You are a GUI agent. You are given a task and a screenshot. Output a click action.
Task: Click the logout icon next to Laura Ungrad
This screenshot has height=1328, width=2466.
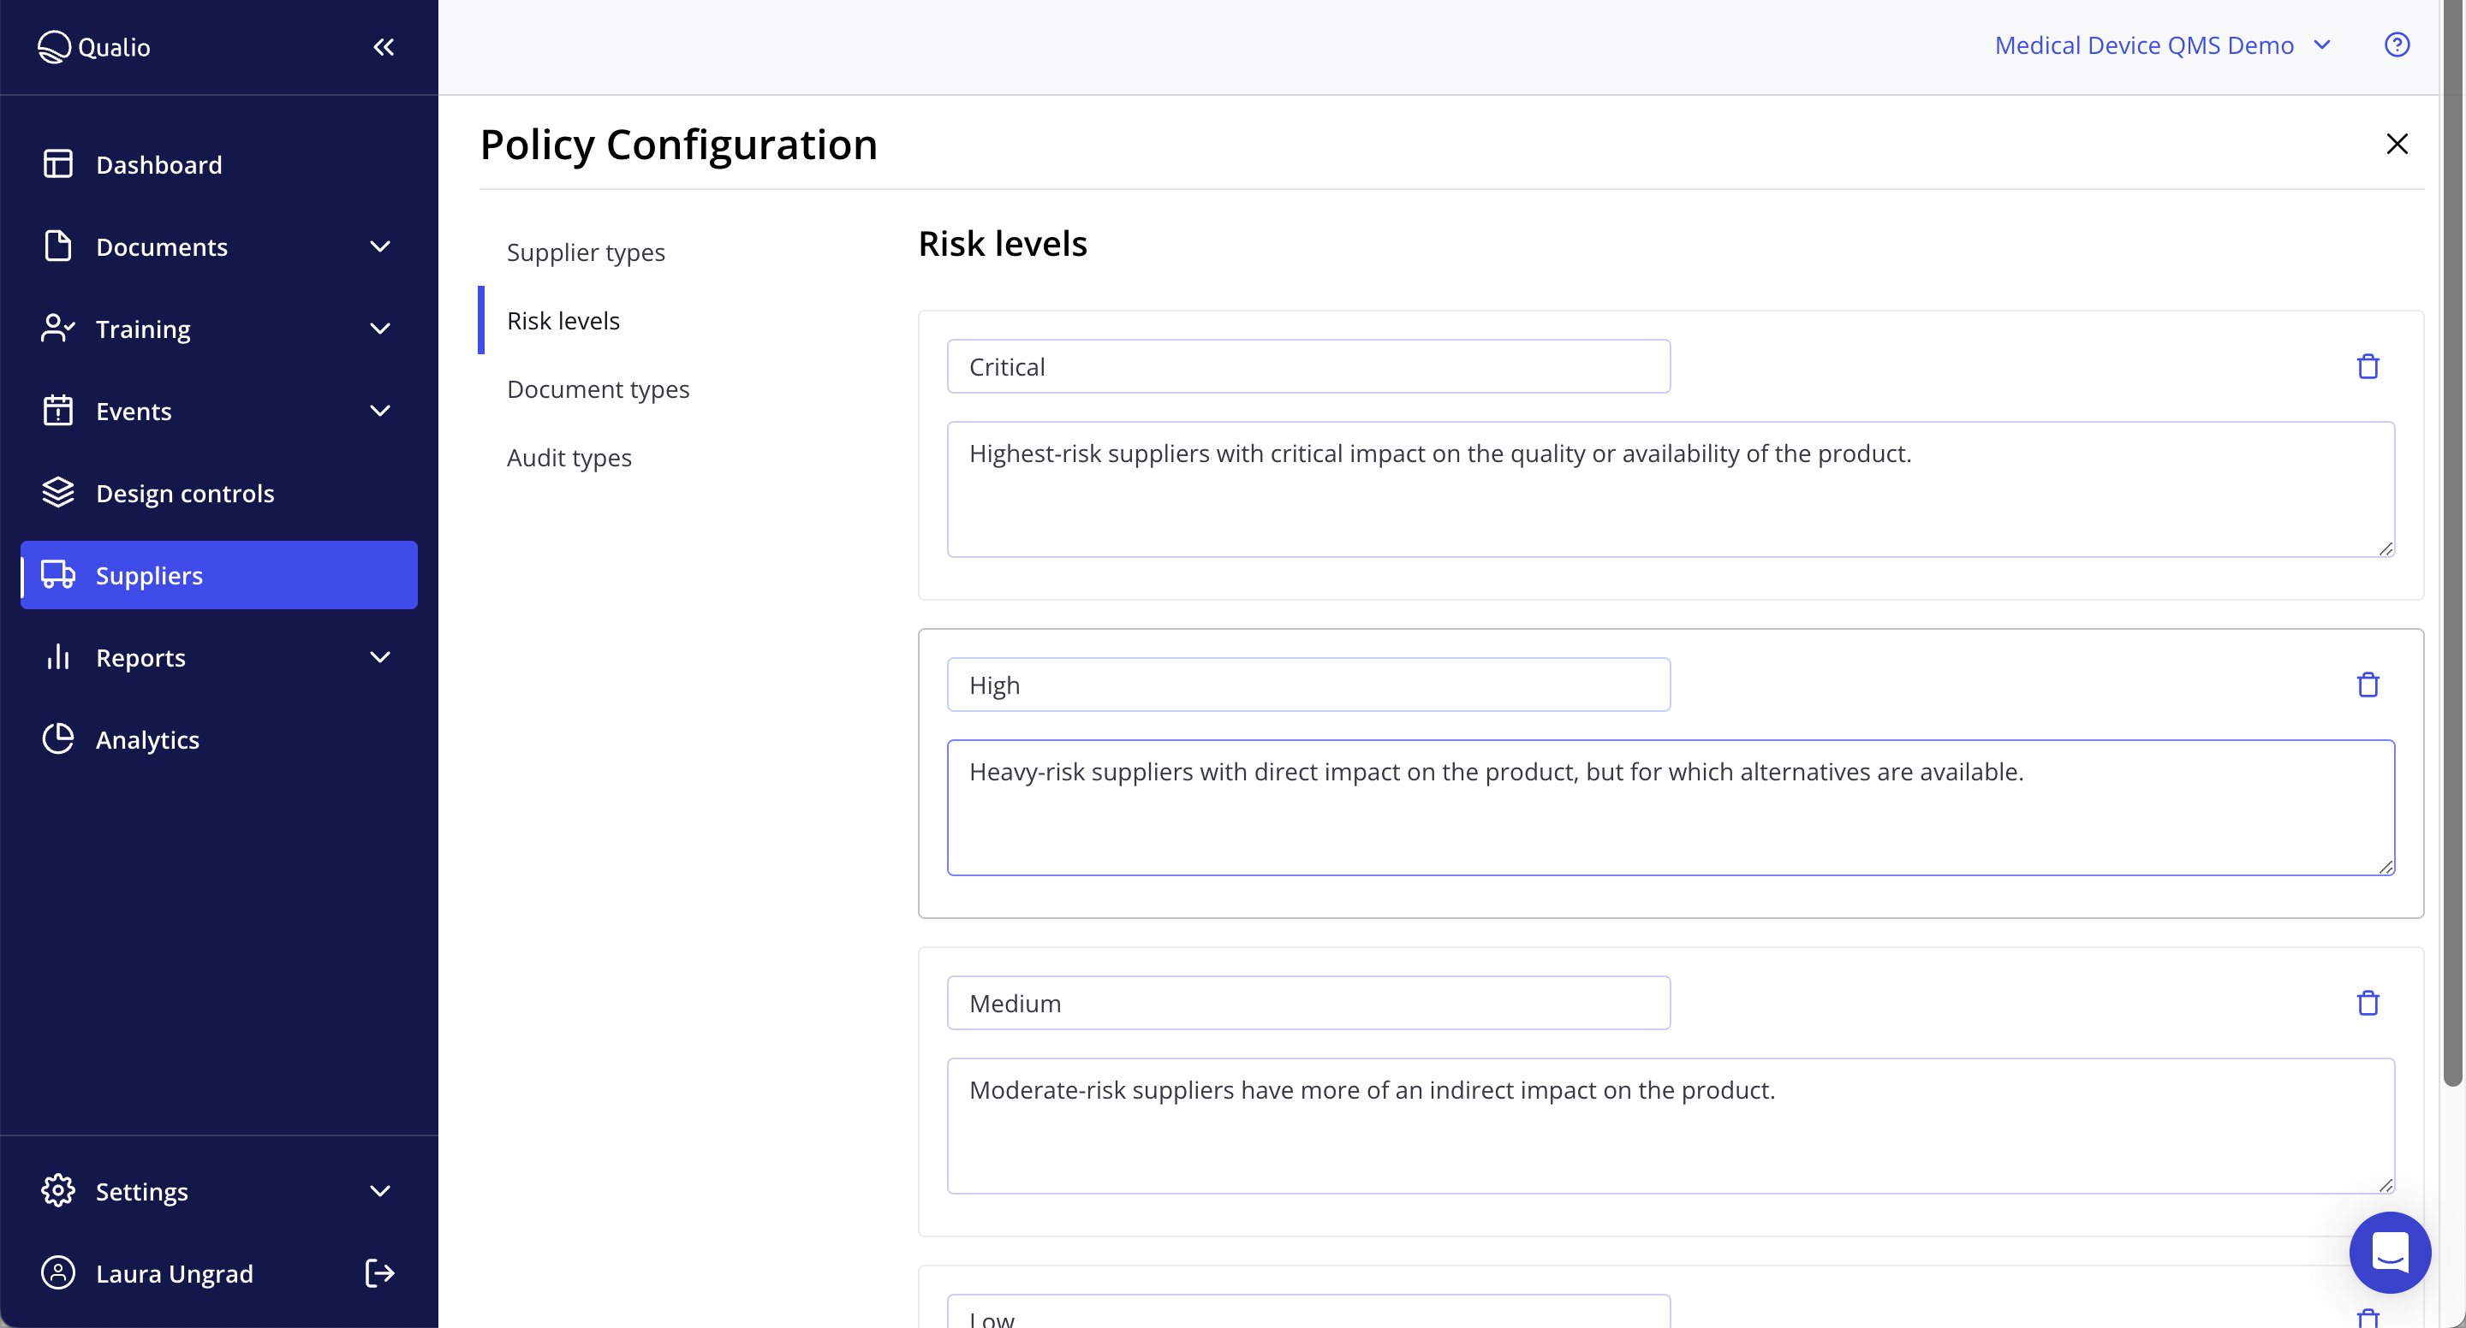379,1273
